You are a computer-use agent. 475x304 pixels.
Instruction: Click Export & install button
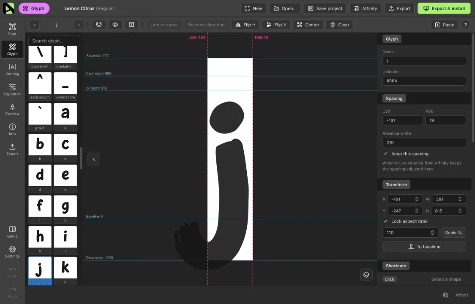[444, 8]
